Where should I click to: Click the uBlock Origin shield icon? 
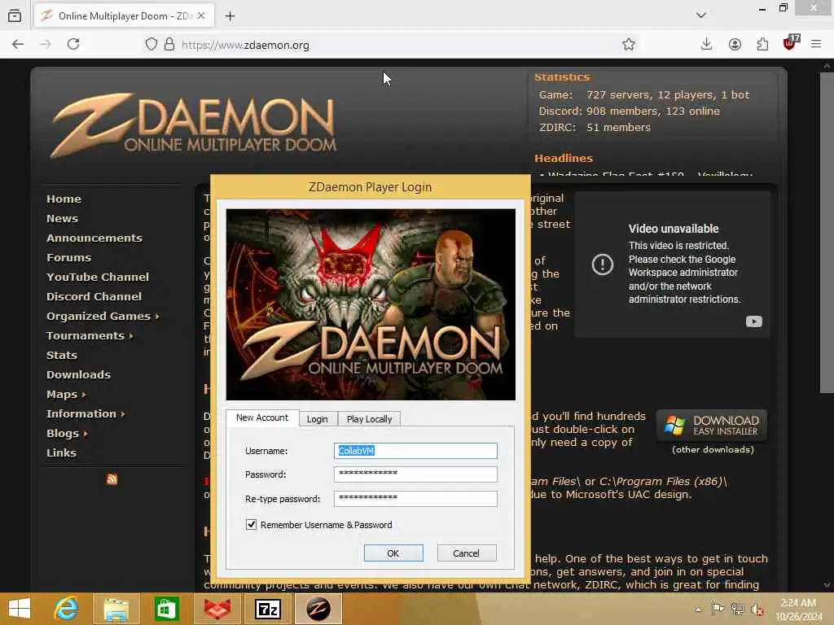790,43
